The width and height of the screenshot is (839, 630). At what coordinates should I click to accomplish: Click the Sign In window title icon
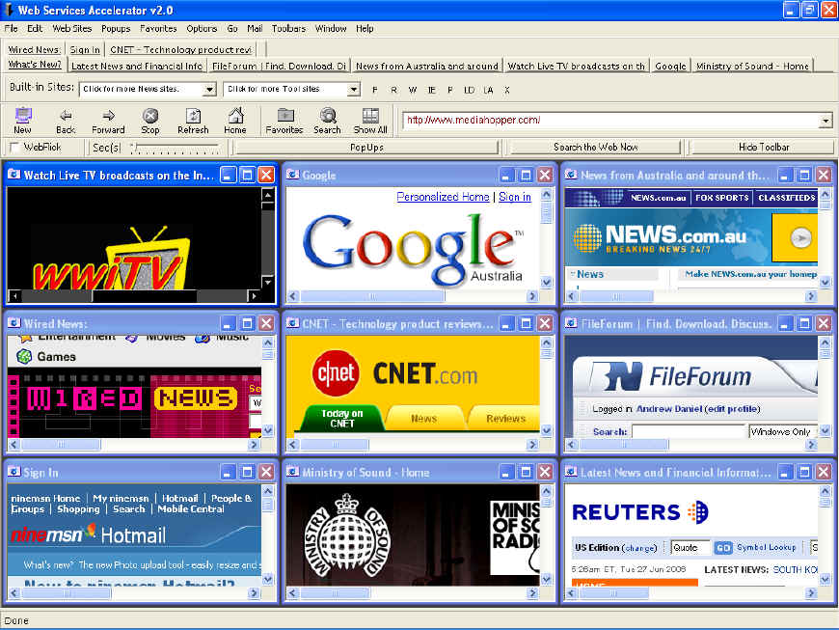click(14, 472)
